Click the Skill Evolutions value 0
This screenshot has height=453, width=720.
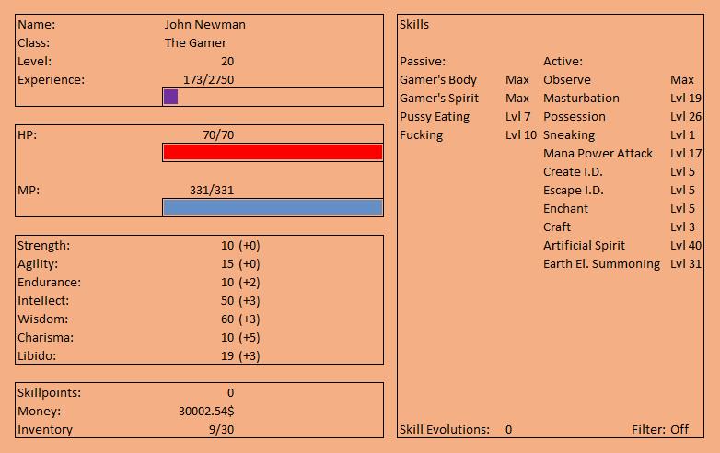point(509,430)
